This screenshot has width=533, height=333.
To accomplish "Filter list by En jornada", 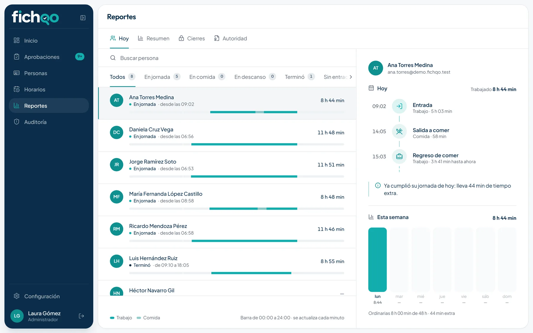I will pos(162,77).
